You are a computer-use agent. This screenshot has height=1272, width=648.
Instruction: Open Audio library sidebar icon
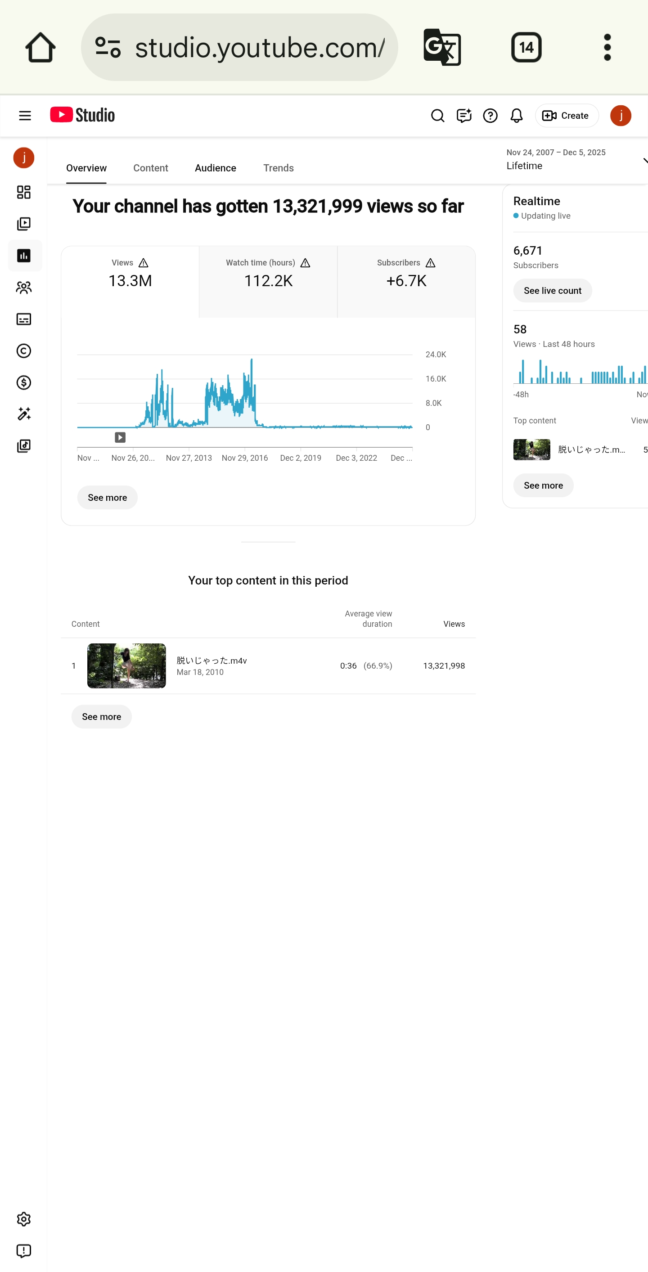[24, 445]
